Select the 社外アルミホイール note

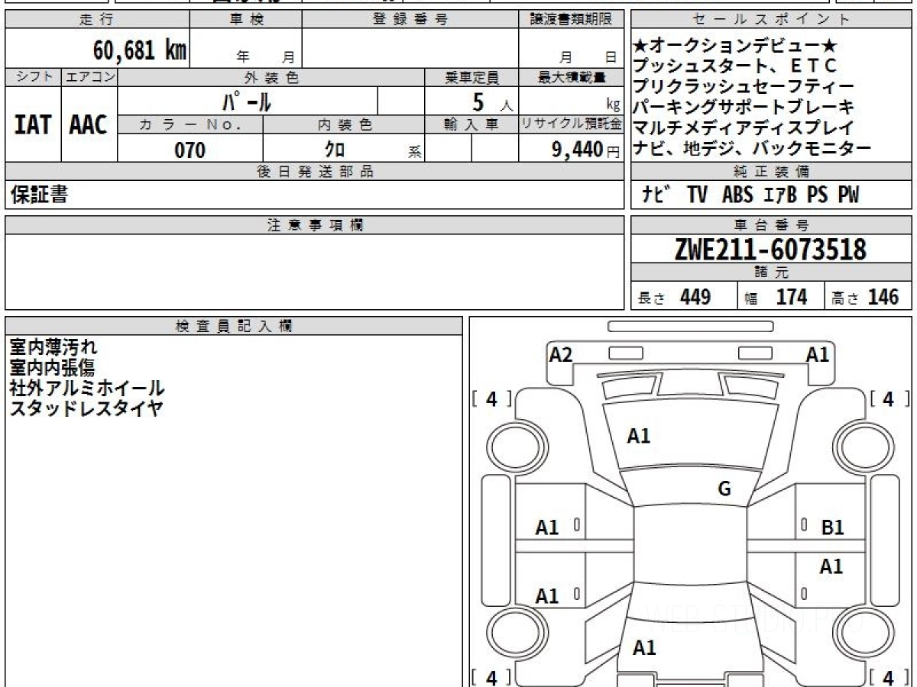pos(87,388)
